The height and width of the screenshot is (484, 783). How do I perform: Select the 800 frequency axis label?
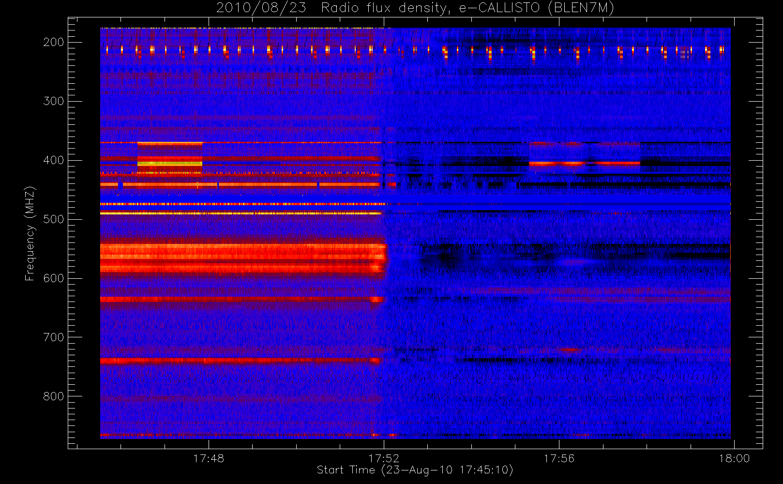[54, 396]
